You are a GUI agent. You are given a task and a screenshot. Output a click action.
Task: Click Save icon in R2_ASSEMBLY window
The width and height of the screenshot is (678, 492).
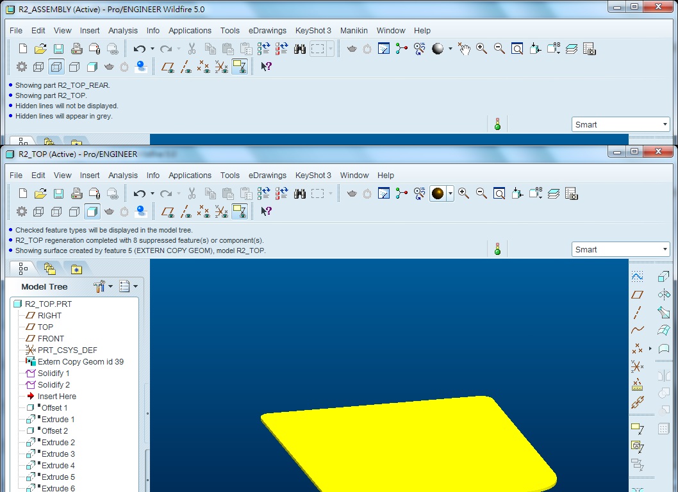click(x=58, y=49)
